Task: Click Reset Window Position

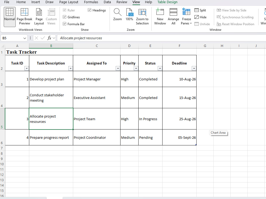Action: [235, 24]
